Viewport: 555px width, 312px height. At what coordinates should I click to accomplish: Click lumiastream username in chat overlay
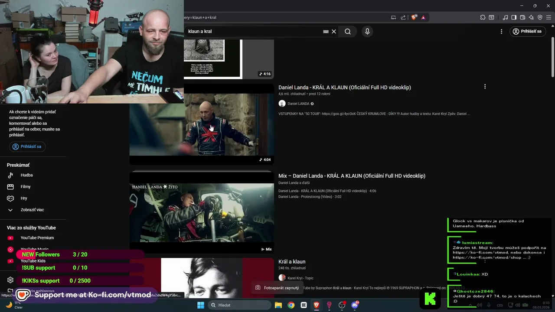477,243
